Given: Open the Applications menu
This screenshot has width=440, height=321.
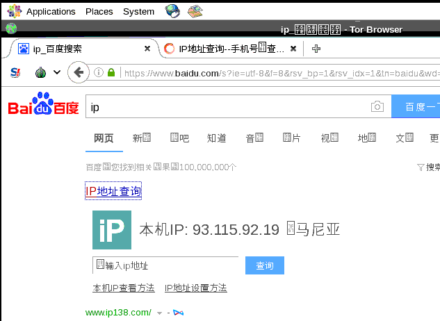Looking at the screenshot, I should (51, 12).
